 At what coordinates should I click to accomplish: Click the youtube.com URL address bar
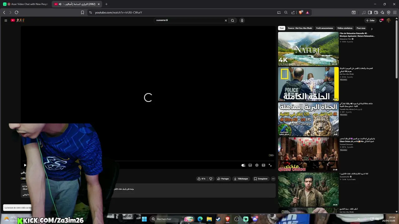pyautogui.click(x=118, y=12)
